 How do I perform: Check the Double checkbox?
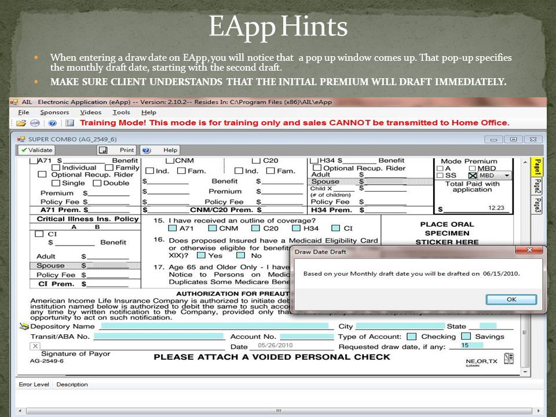(x=97, y=183)
